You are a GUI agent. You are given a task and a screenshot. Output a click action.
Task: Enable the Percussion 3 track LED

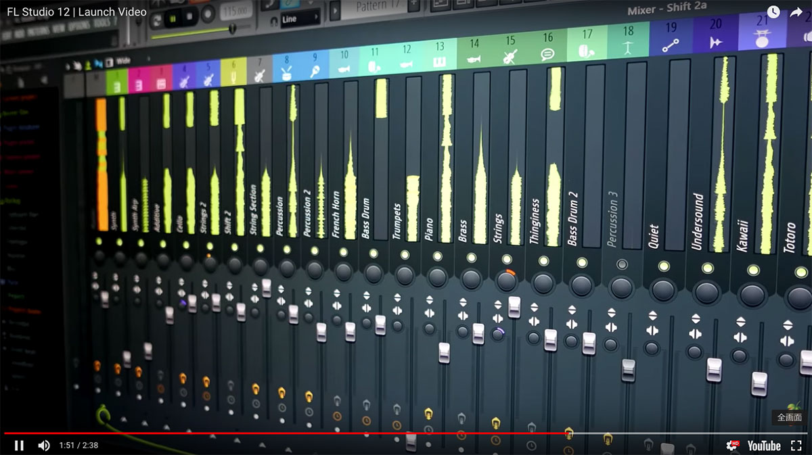[622, 264]
